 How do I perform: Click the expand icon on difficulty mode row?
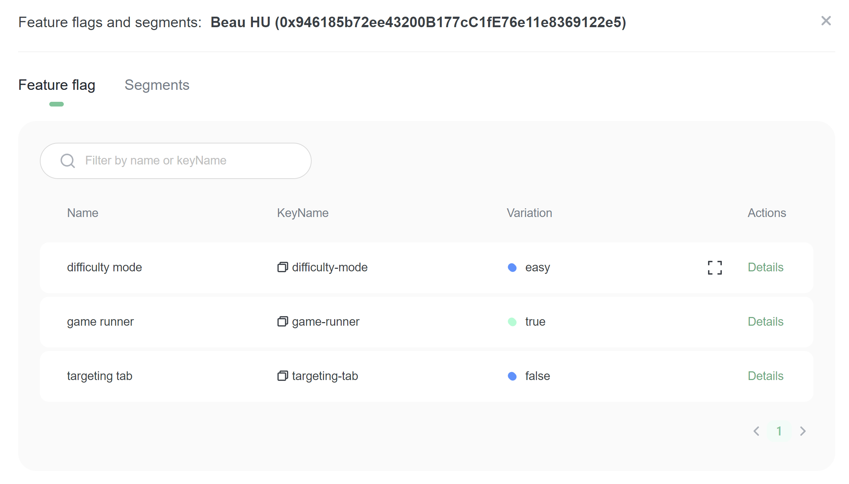pos(715,268)
